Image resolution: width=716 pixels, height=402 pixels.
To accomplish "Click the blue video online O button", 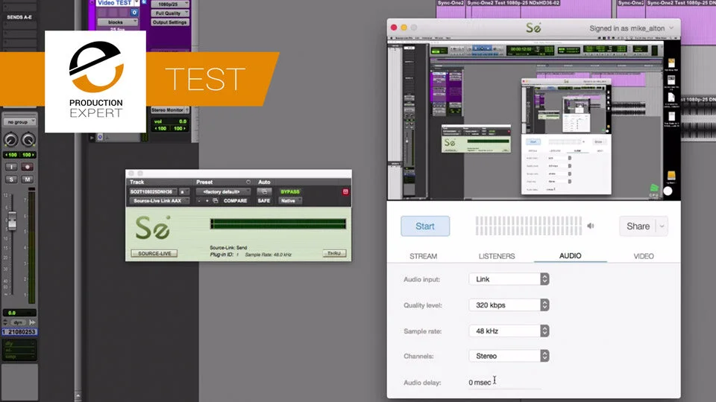I will click(134, 13).
